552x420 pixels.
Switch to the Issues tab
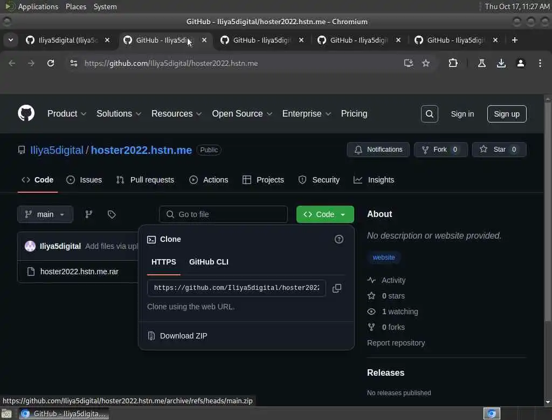click(84, 180)
